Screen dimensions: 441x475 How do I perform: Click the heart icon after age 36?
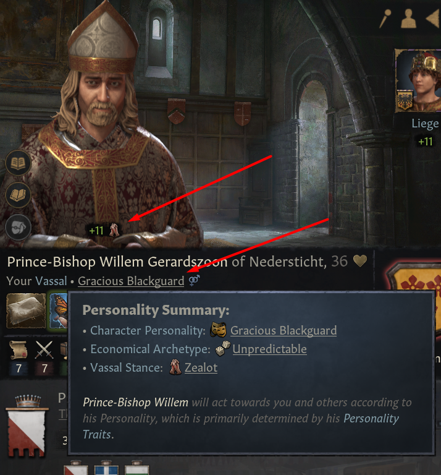(360, 261)
